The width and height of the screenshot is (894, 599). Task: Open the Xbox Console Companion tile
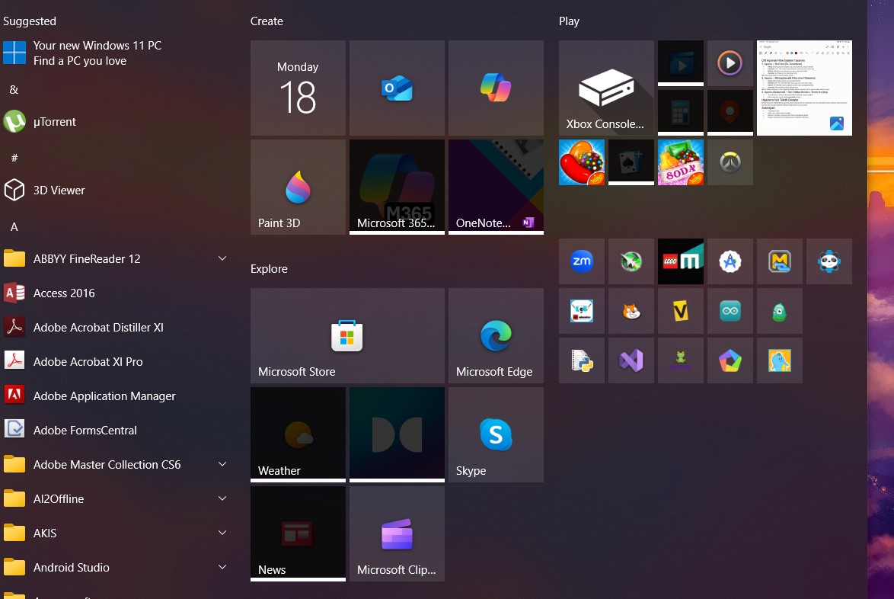coord(606,88)
